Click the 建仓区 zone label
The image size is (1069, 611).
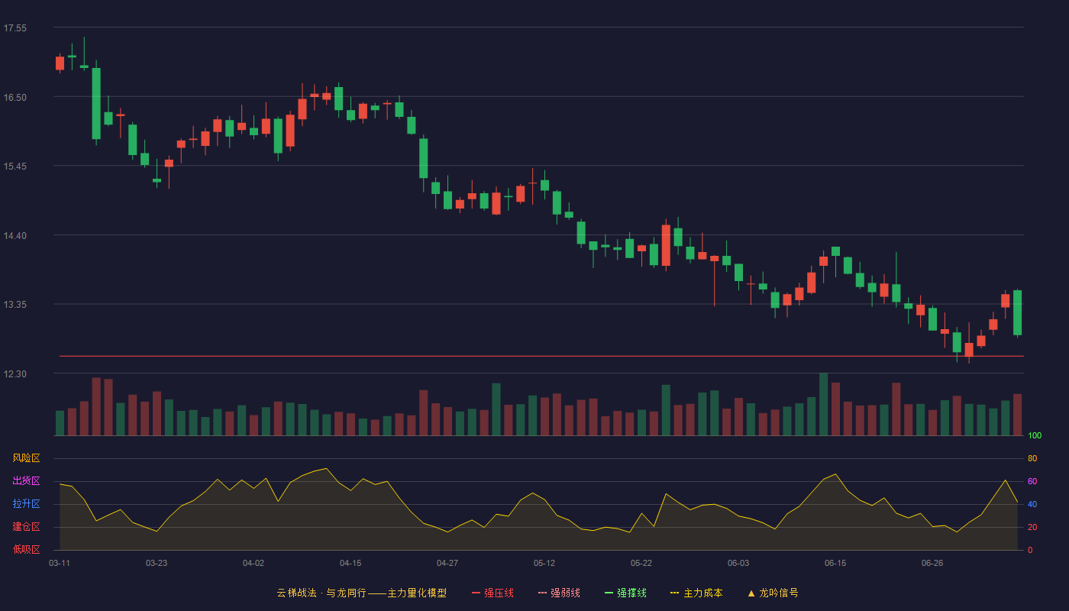[x=26, y=527]
